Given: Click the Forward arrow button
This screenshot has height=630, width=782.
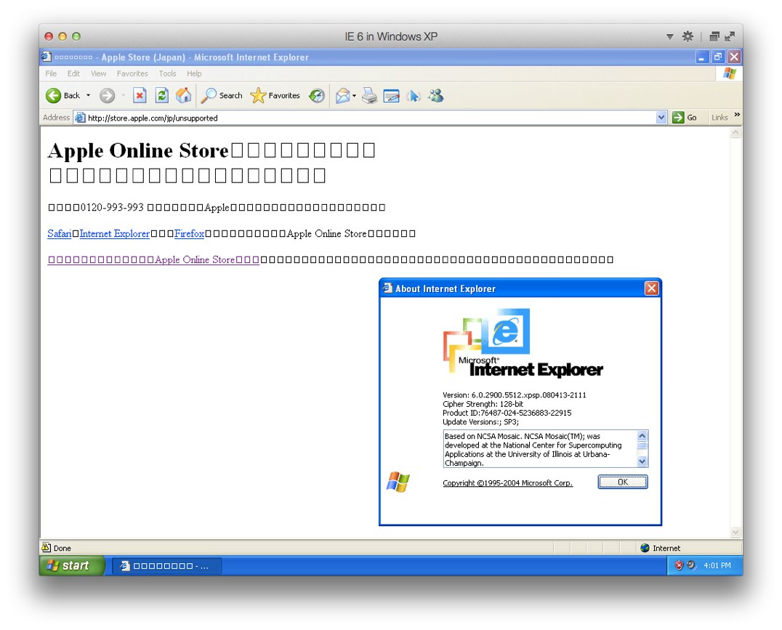Looking at the screenshot, I should tap(108, 95).
